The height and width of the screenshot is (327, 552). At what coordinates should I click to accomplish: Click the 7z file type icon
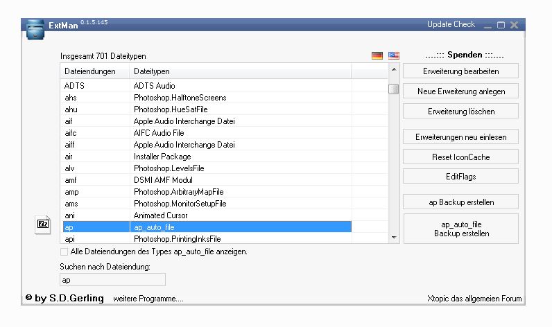[43, 224]
